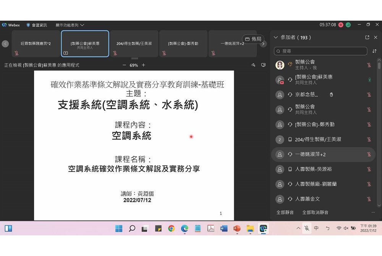Click shared content view options icon
This screenshot has height=256, width=382.
(x=263, y=65)
